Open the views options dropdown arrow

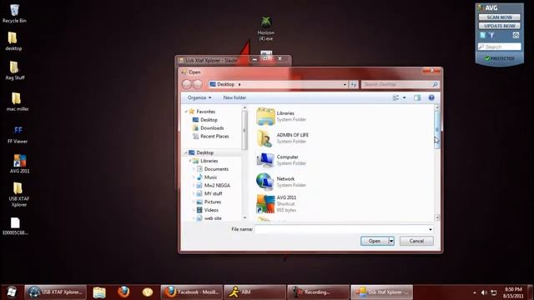pyautogui.click(x=404, y=97)
